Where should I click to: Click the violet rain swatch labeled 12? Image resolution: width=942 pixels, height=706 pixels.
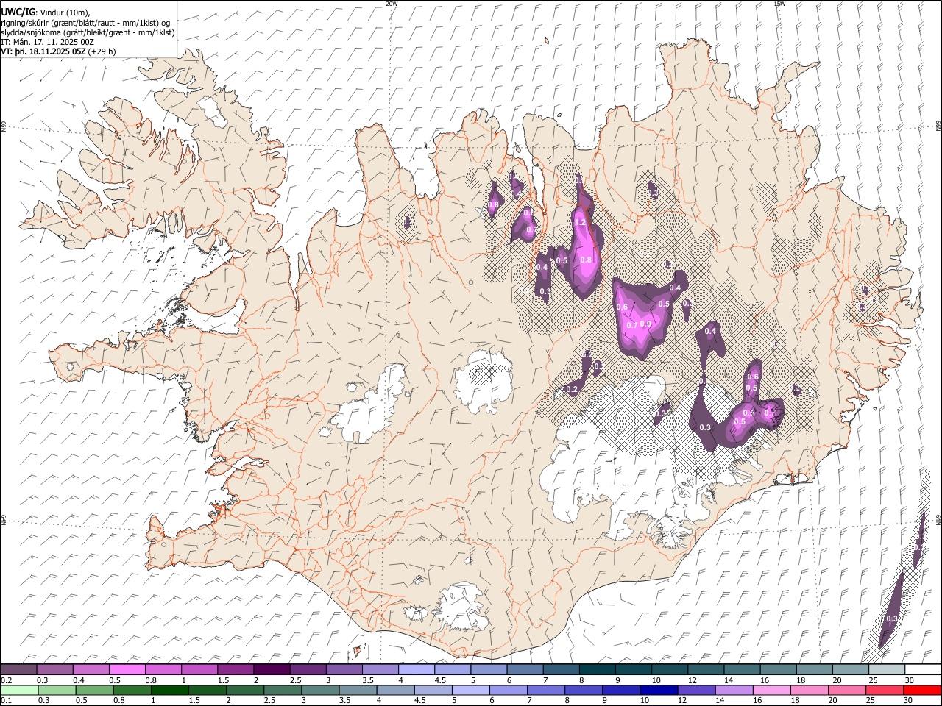coord(695,690)
